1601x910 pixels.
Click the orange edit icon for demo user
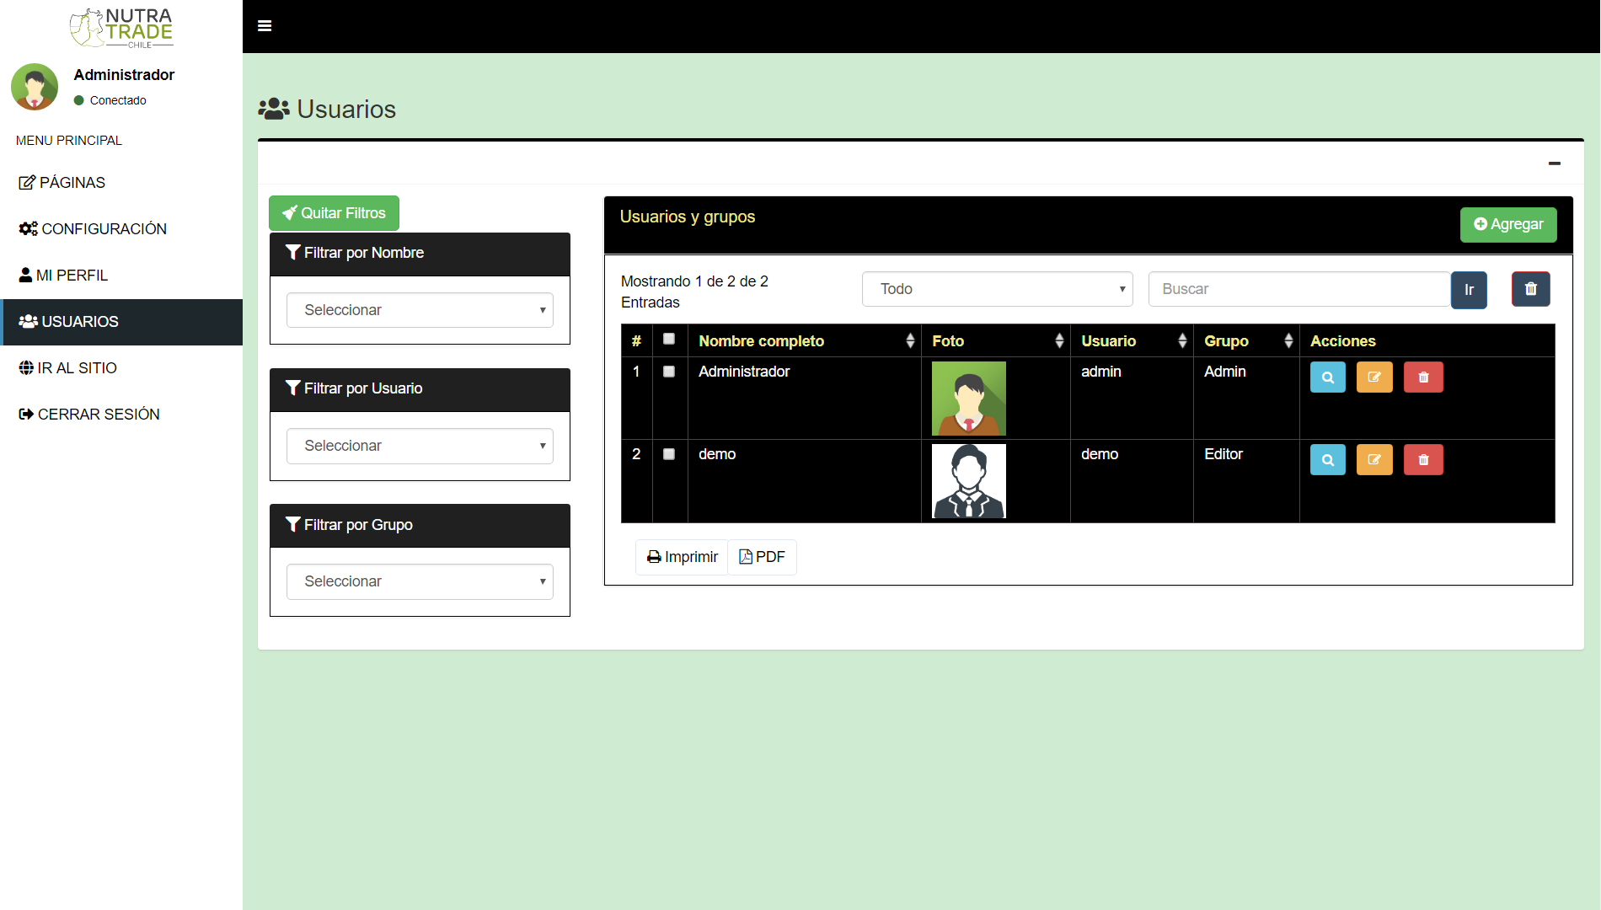pos(1373,460)
